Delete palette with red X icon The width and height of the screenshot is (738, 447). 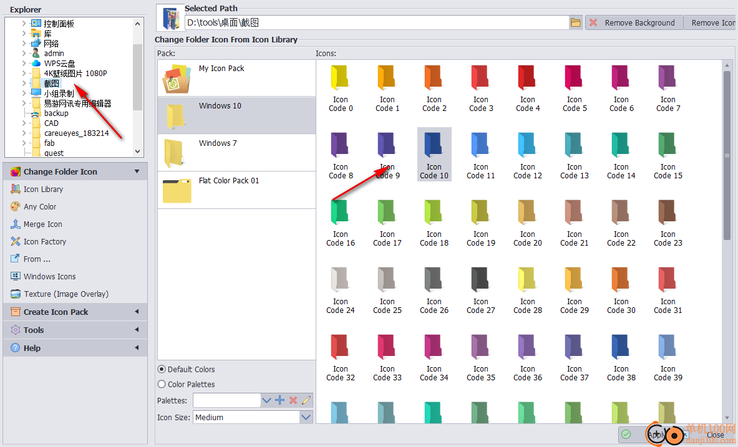(x=293, y=400)
